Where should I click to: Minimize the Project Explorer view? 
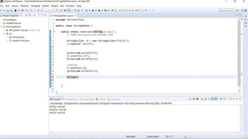pos(42,15)
